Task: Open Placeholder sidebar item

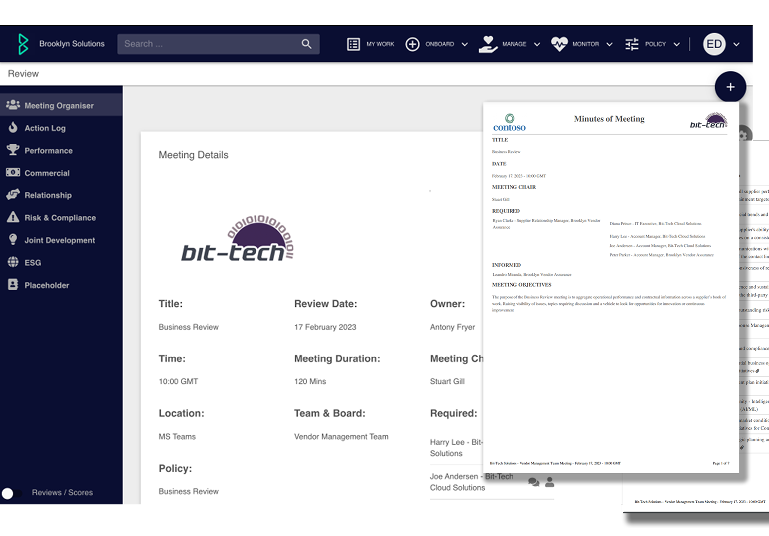Action: coord(61,285)
